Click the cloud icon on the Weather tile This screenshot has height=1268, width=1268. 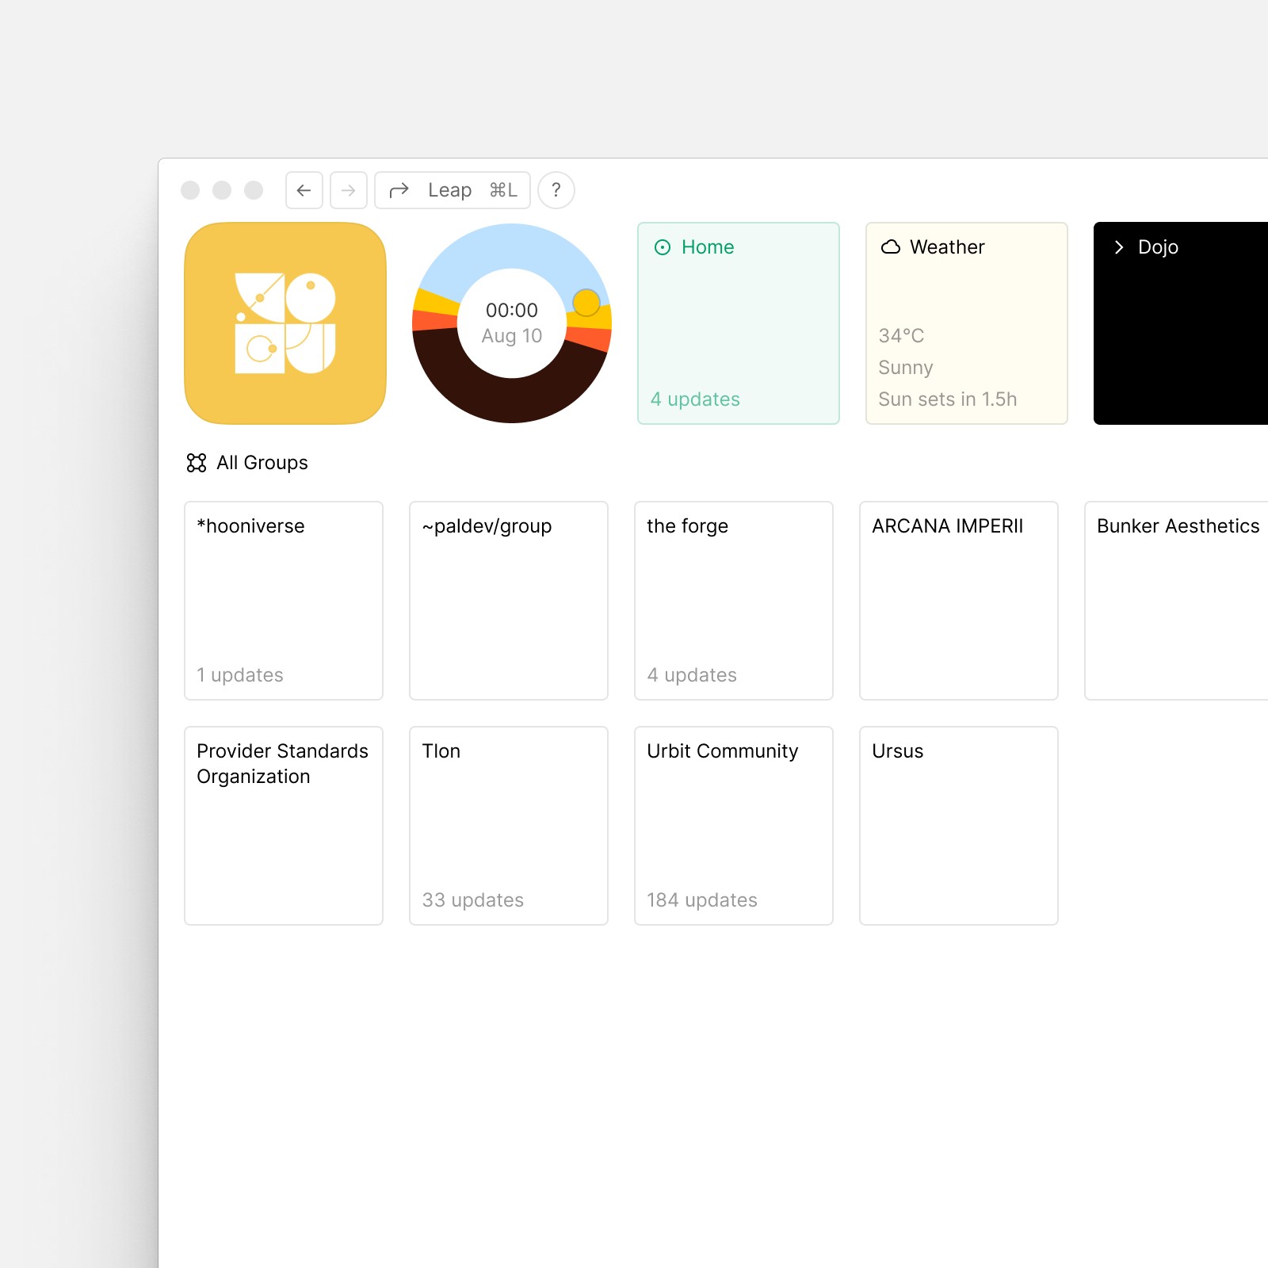point(891,247)
